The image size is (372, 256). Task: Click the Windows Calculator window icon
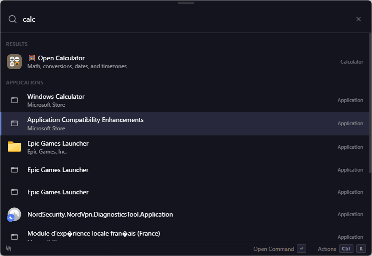[x=14, y=100]
